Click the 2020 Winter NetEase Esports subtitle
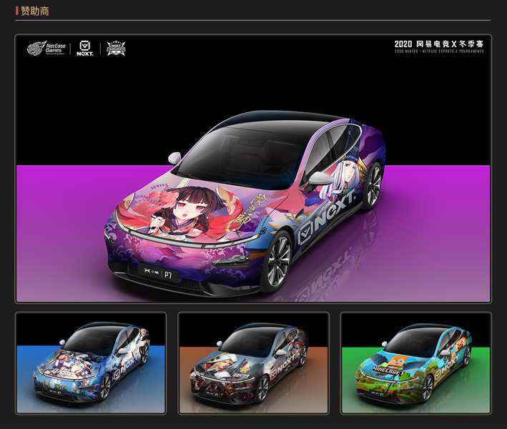The image size is (507, 429). pyautogui.click(x=439, y=51)
